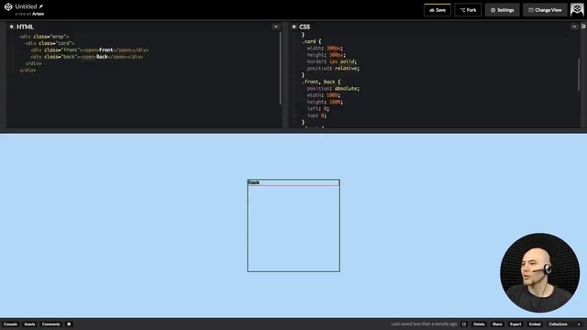Click the .front, .back selector line in CSS

click(321, 82)
